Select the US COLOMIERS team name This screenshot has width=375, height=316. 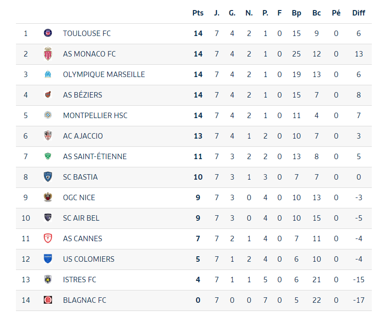pyautogui.click(x=89, y=259)
